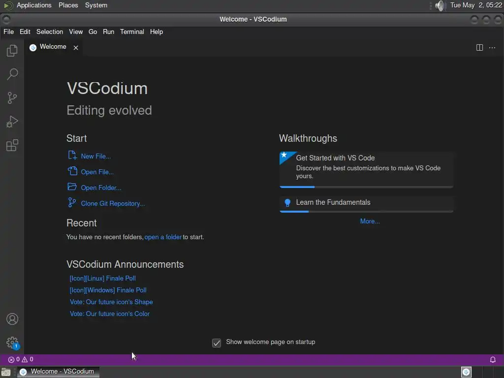
Task: Open the Run and Debug view
Action: (x=12, y=122)
